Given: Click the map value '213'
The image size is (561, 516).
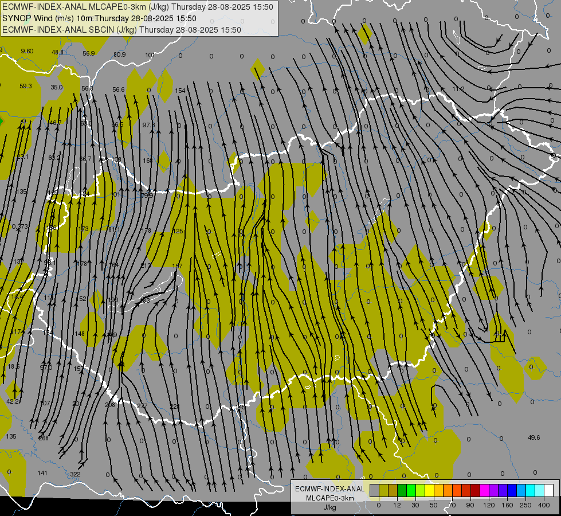Looking at the screenshot, I should pos(146,265).
